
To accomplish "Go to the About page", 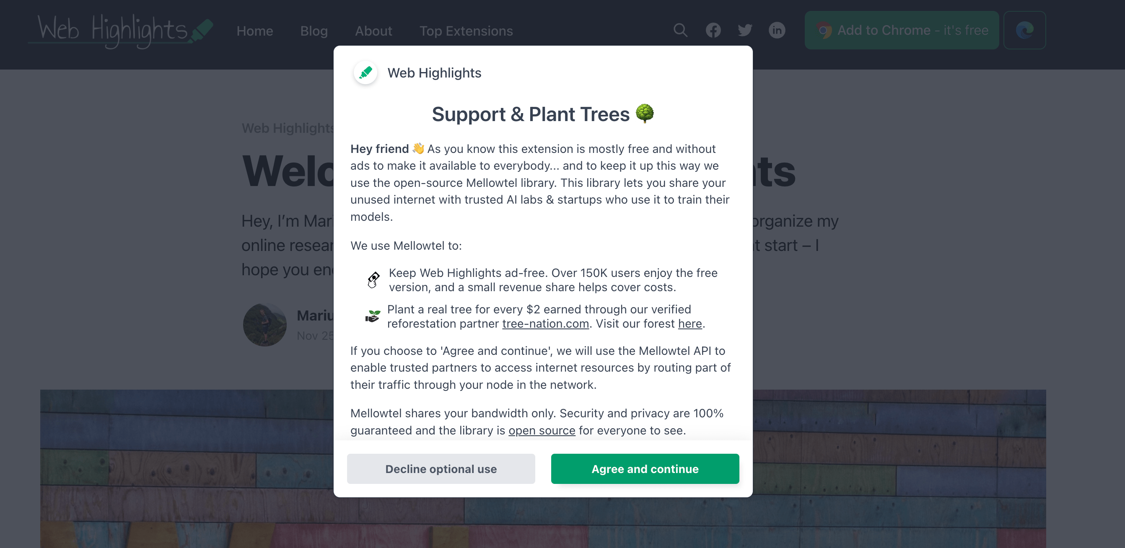I will [373, 31].
